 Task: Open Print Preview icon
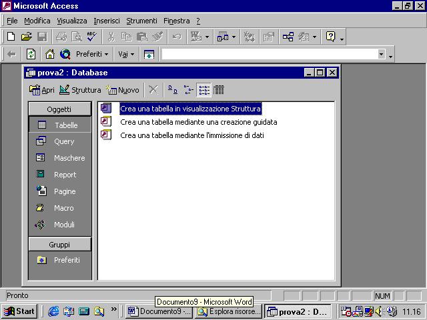pos(77,37)
